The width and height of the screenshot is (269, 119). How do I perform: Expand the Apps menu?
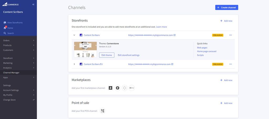pos(18,77)
